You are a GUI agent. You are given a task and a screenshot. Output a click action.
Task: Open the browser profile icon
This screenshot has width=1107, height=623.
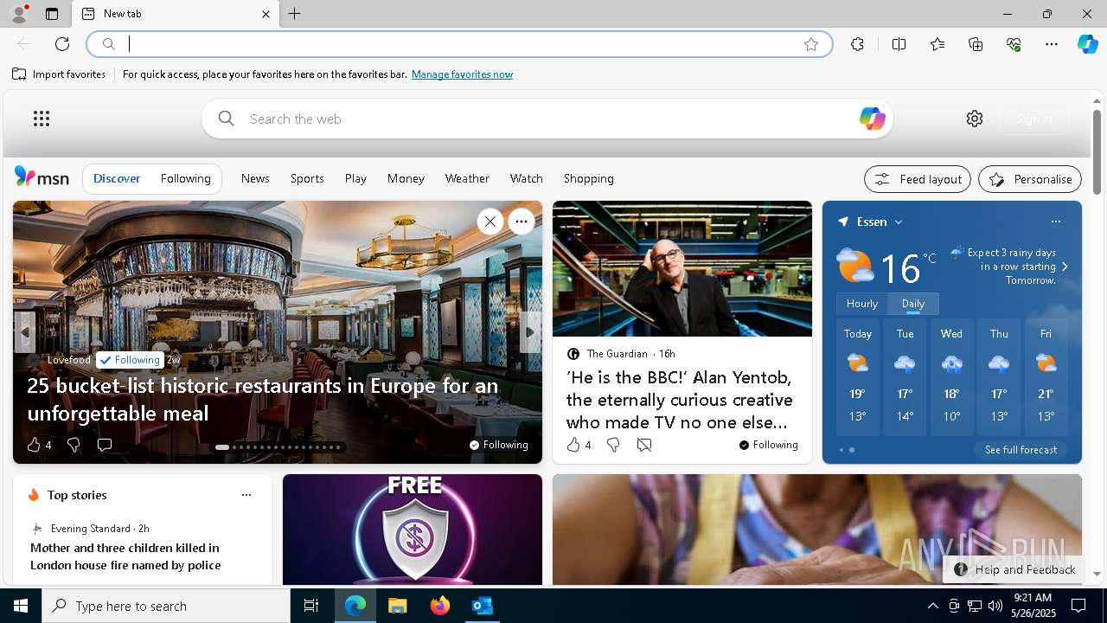18,14
